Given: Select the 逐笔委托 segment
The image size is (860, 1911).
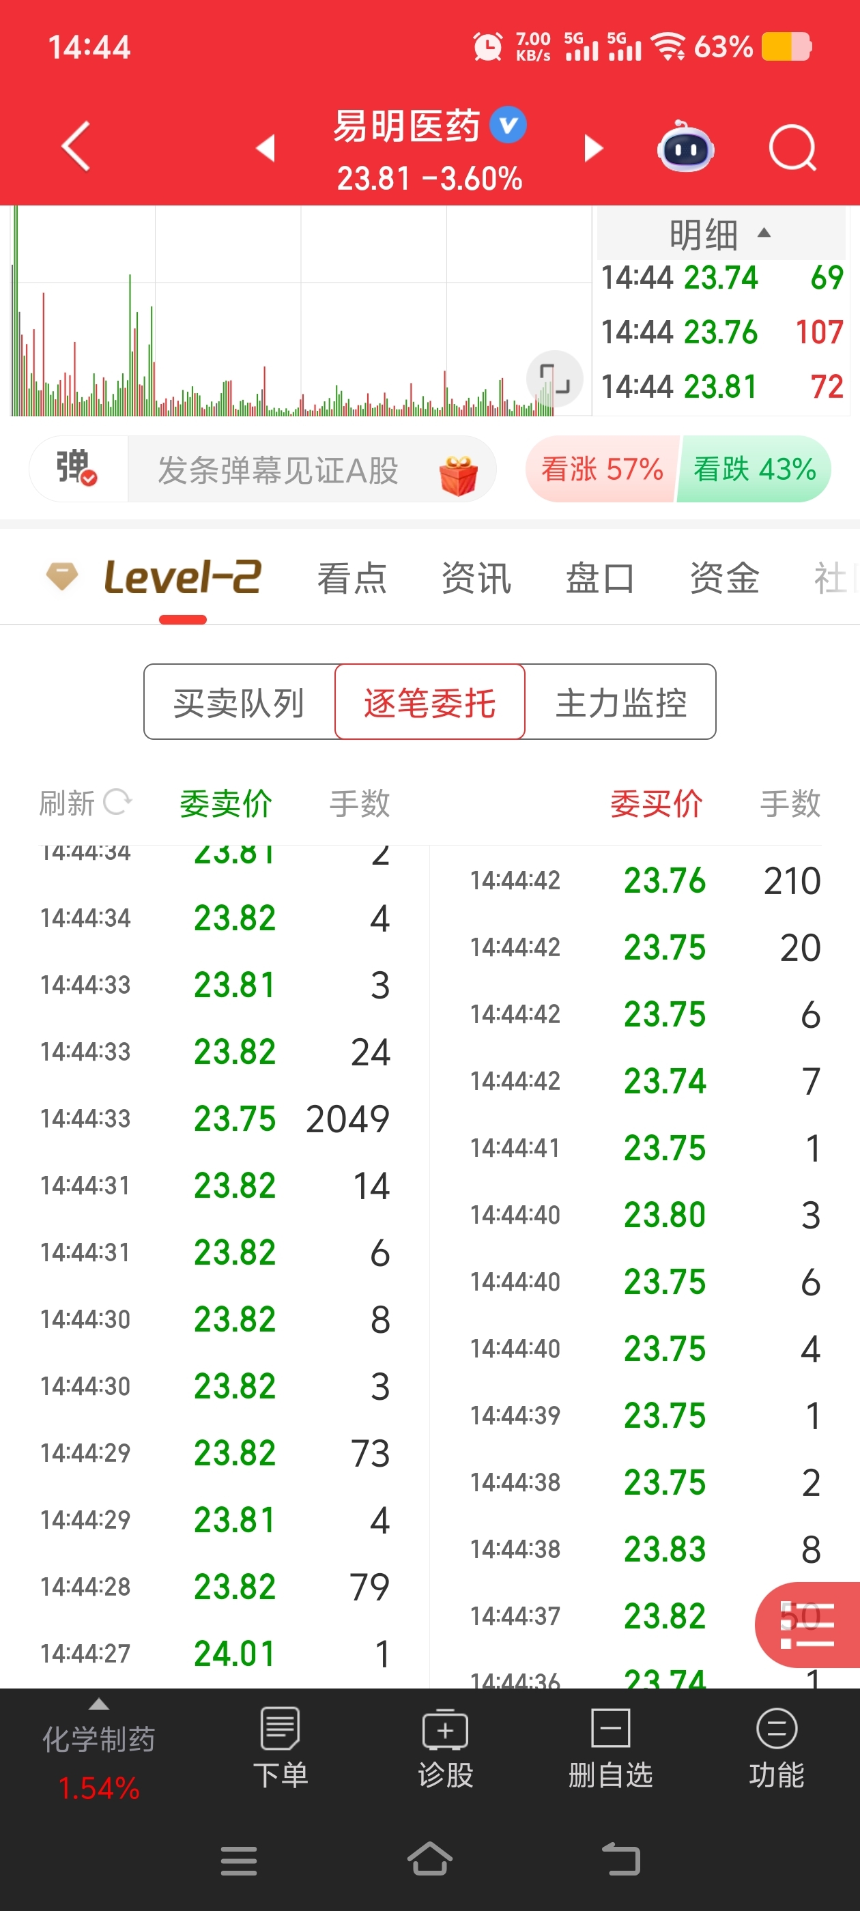Looking at the screenshot, I should (x=429, y=702).
